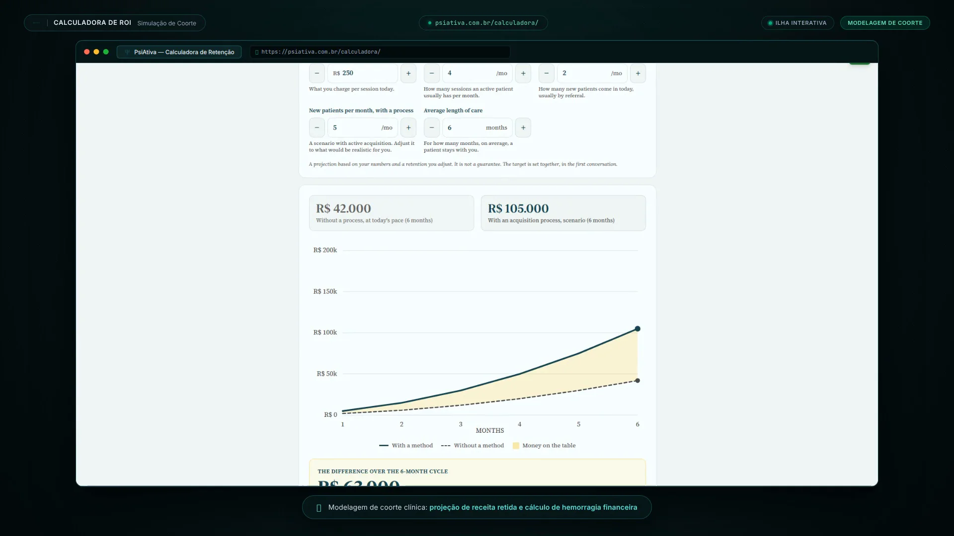Click the Without a method endpoint dot at month 6
954x536 pixels.
pos(637,381)
